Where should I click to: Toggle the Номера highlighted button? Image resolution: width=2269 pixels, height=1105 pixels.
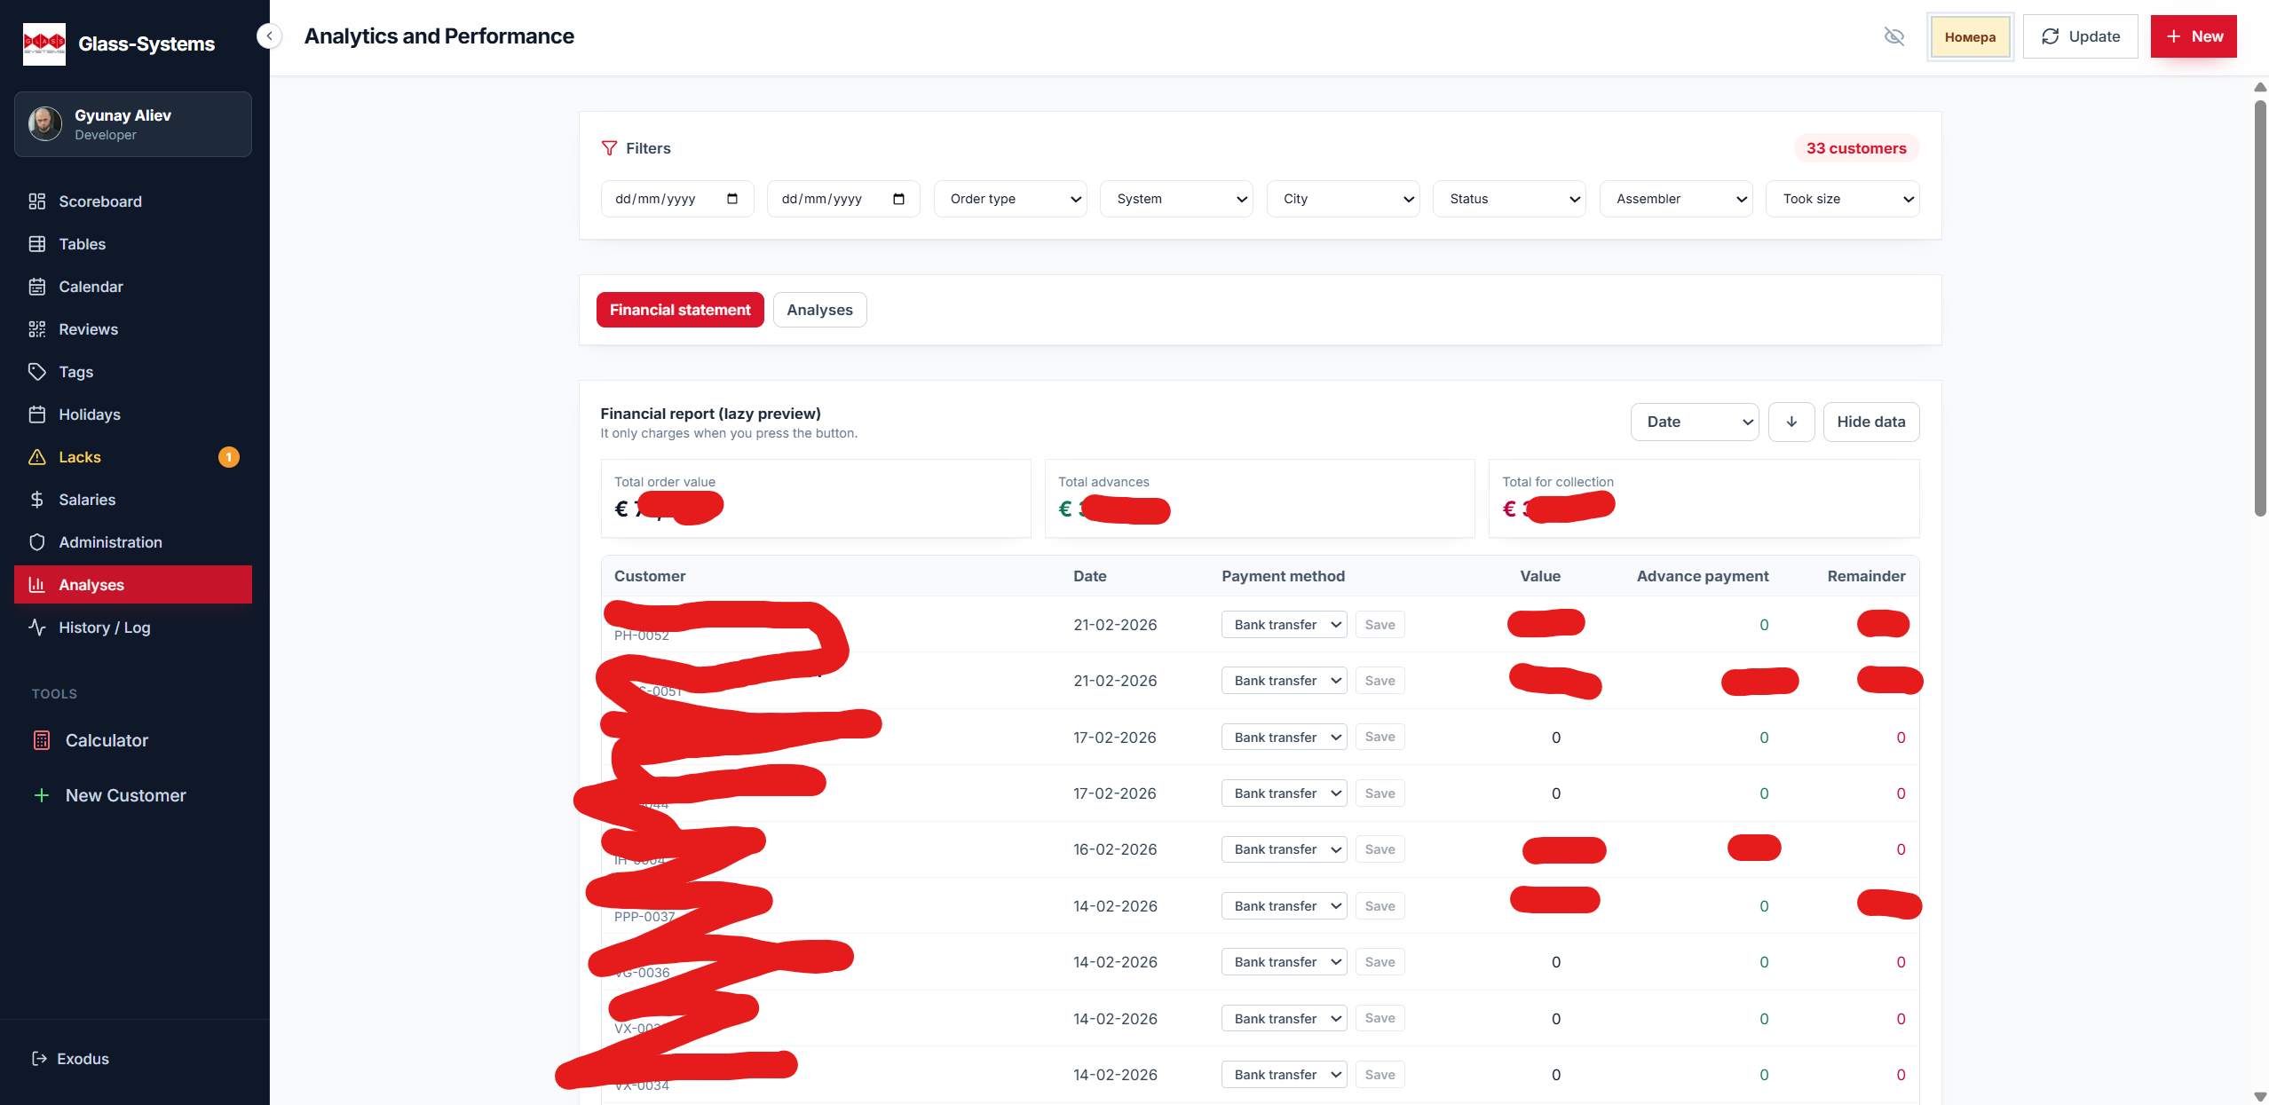(1969, 37)
